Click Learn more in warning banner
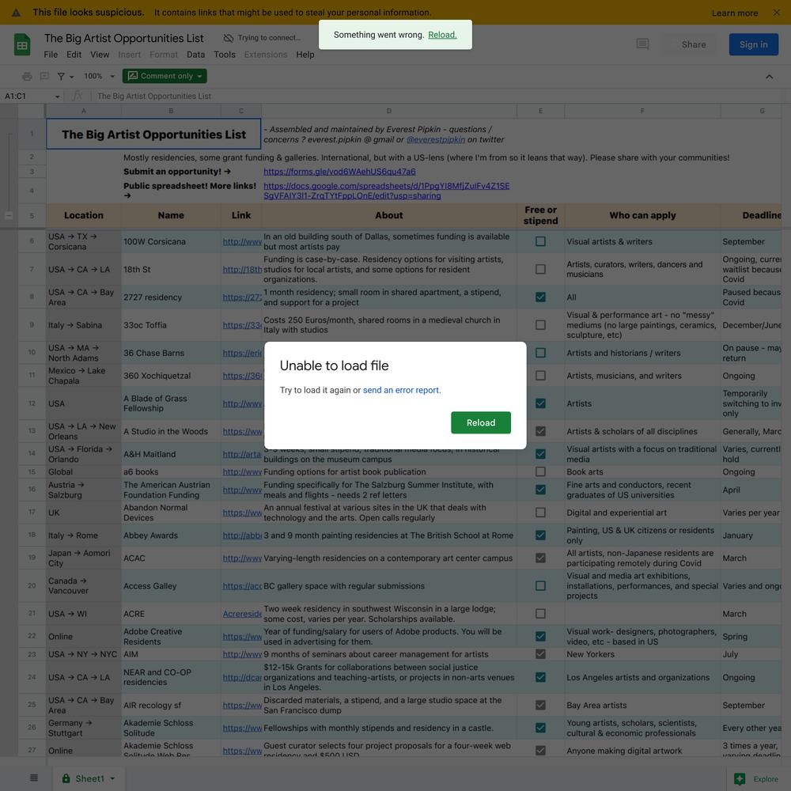This screenshot has height=791, width=791. tap(735, 13)
